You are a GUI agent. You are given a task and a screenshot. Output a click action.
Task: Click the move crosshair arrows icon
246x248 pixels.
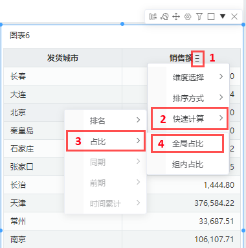[x=176, y=16]
